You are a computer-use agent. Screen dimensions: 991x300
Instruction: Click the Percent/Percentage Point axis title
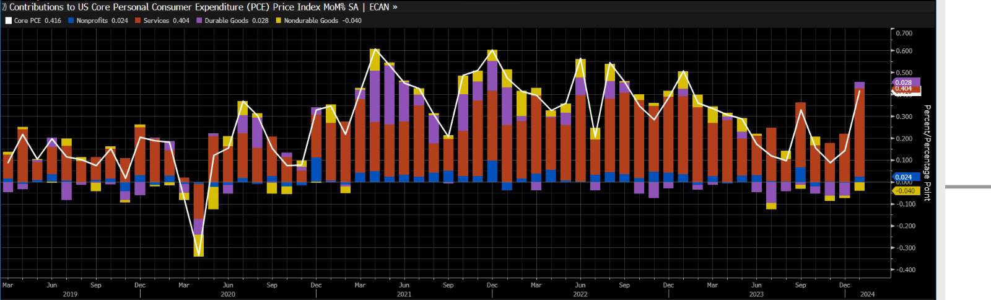(x=927, y=152)
